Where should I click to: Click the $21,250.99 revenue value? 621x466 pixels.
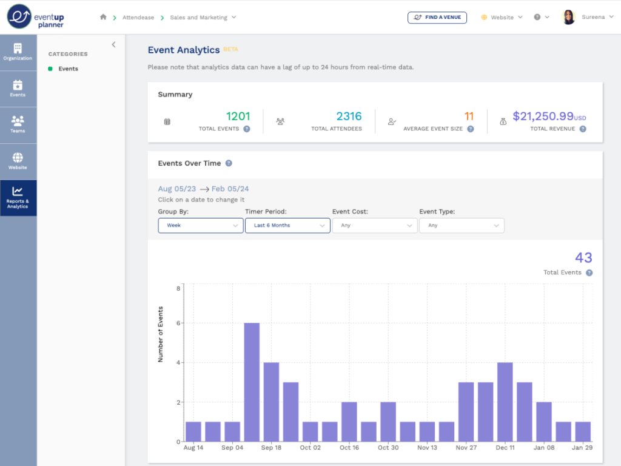tap(543, 116)
